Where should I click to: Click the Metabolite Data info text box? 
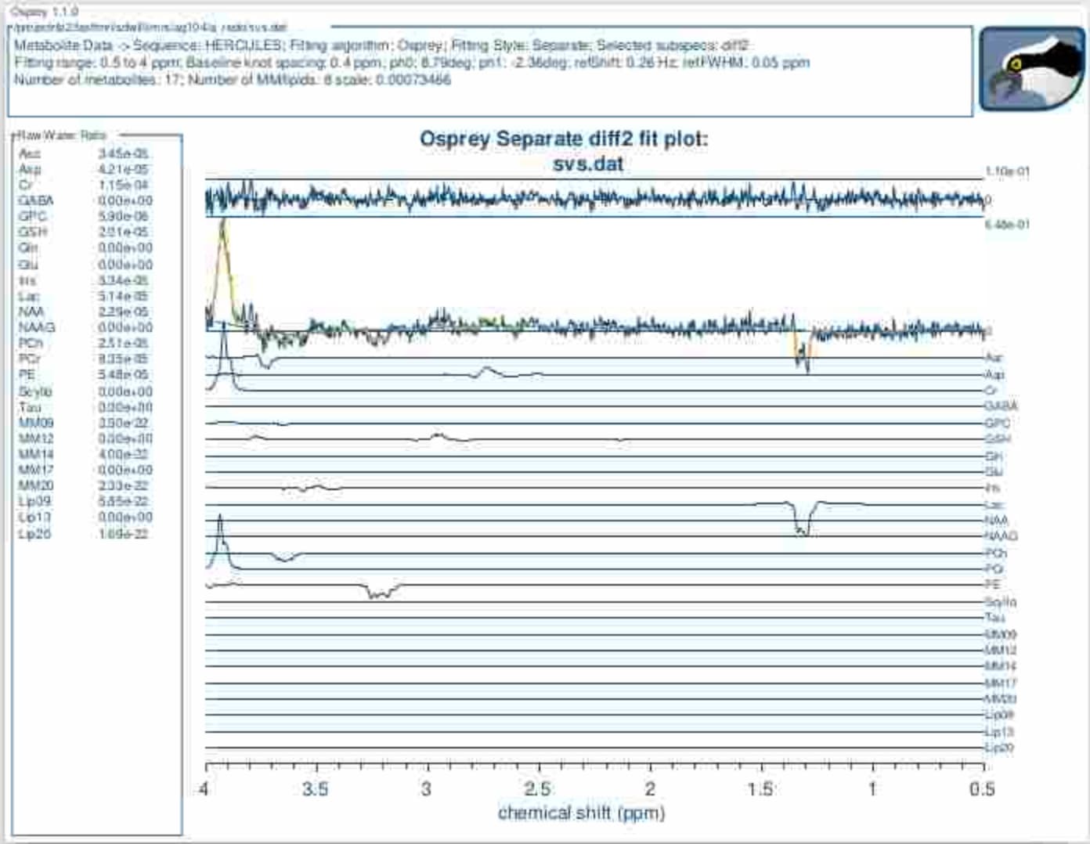point(490,71)
